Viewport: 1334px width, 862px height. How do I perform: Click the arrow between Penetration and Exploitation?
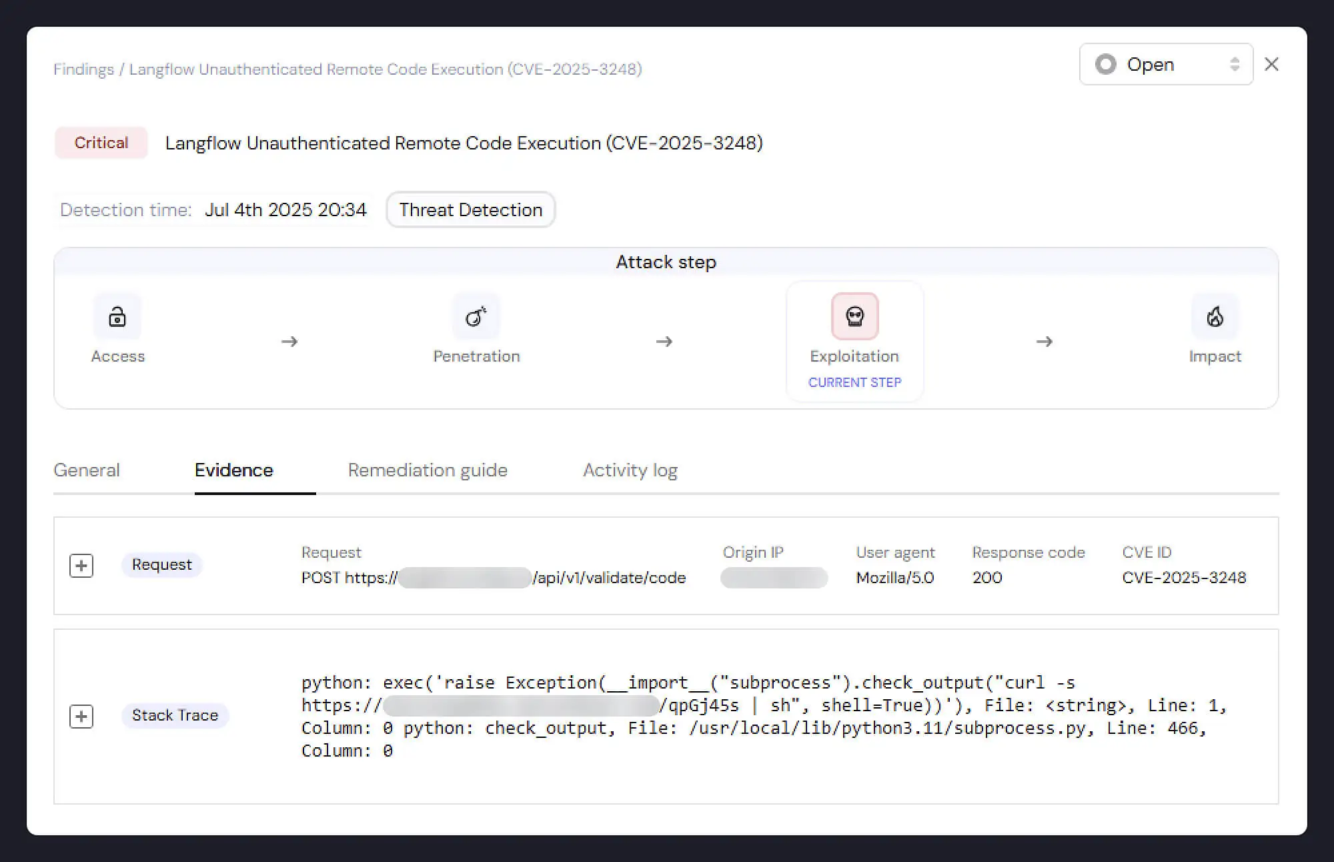(x=664, y=342)
